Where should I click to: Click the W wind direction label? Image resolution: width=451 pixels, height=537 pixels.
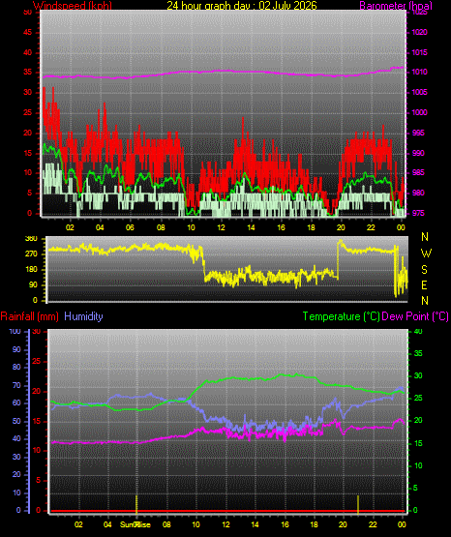(426, 254)
